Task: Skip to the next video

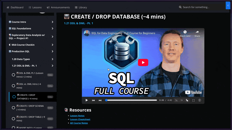Action: 100,100
